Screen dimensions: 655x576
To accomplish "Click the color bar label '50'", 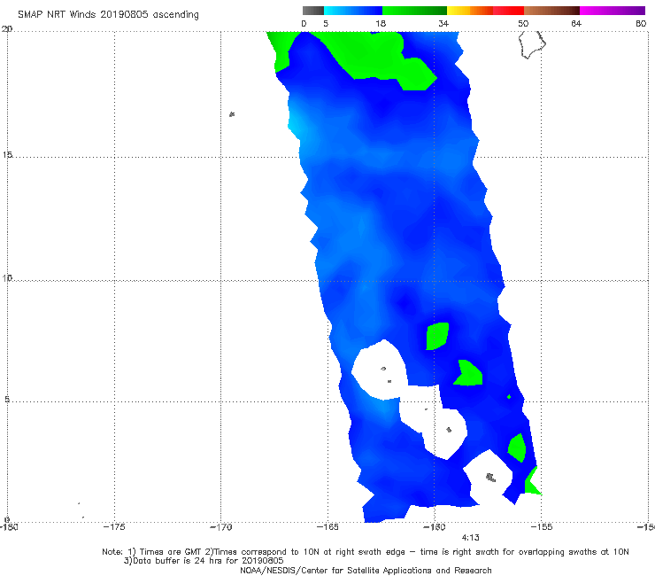I will click(523, 23).
